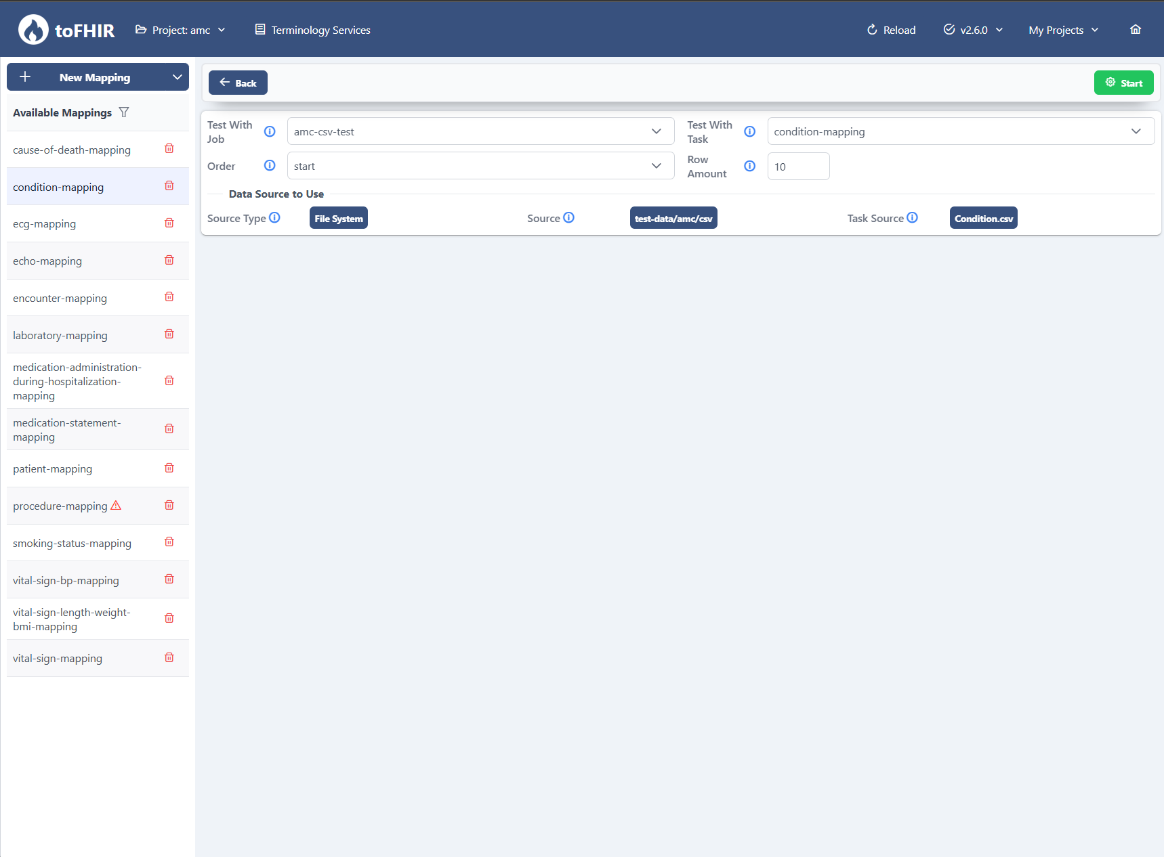The image size is (1164, 857).
Task: Remove patient-mapping using its trash icon
Action: pos(169,468)
